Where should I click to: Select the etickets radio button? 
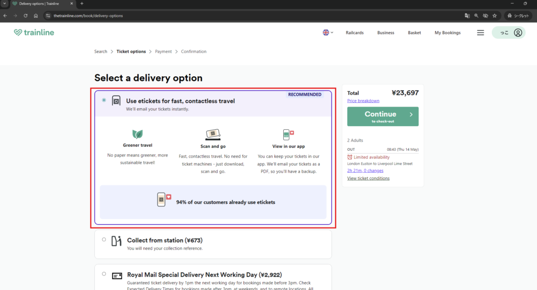(104, 100)
